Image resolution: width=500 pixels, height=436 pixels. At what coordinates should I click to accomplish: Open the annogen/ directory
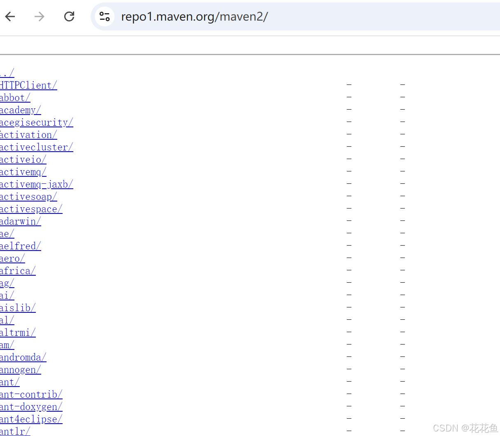(21, 370)
